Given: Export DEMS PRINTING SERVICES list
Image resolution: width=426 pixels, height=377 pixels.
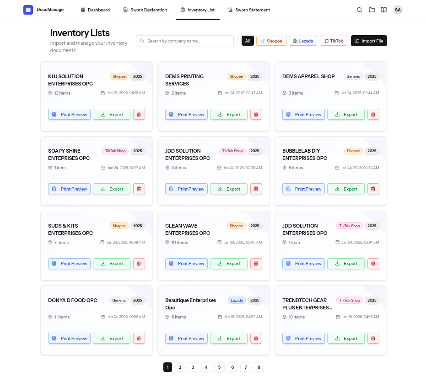Looking at the screenshot, I should 229,114.
